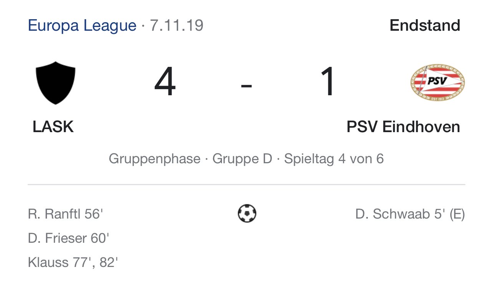
Task: Click the Gruppe D label
Action: point(242,159)
